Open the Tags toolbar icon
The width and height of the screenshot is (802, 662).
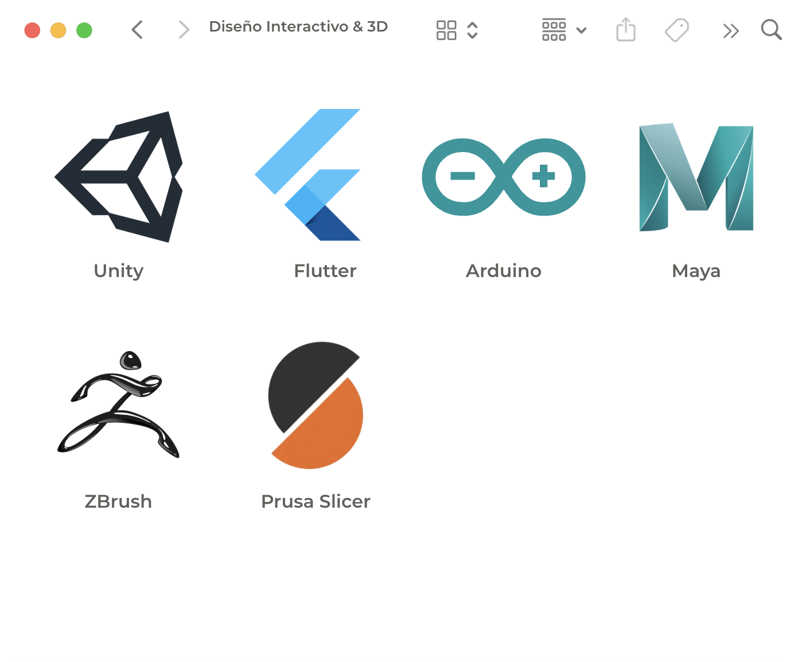point(677,30)
